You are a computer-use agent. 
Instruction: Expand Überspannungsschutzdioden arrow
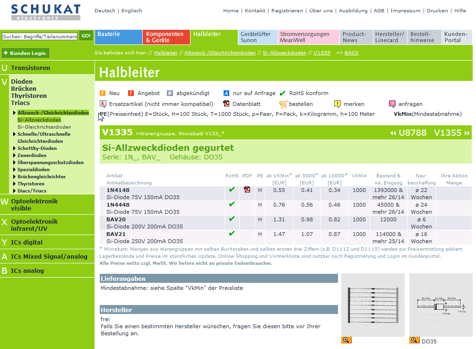(14, 162)
